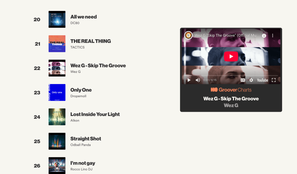Enter fullscreen mode in the video player
297x174 pixels.
(273, 80)
